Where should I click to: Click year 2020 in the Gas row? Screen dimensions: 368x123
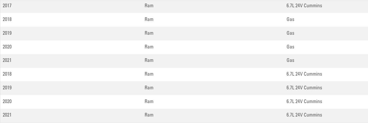[x=7, y=47]
